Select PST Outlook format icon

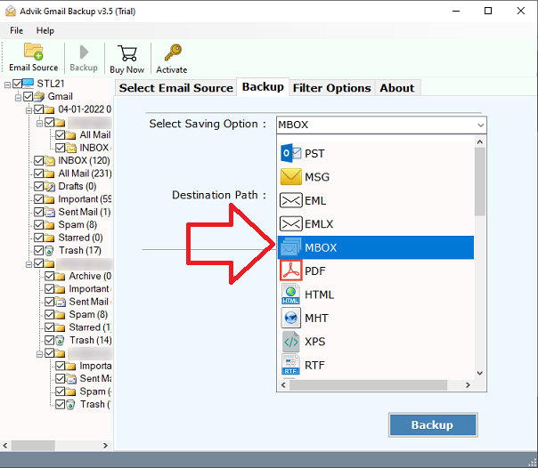coord(290,153)
